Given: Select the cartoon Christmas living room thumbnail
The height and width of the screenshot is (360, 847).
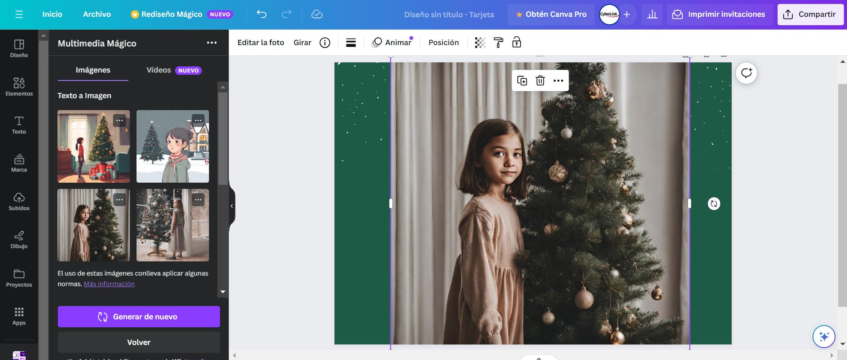Looking at the screenshot, I should pyautogui.click(x=94, y=146).
